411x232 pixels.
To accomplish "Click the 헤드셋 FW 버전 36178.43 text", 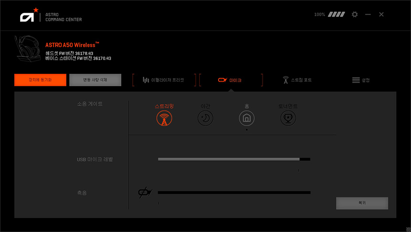I will coord(69,53).
